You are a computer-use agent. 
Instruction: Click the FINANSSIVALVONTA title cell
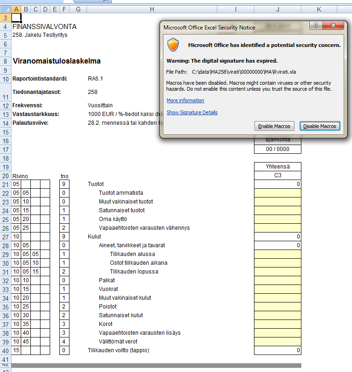coord(44,27)
